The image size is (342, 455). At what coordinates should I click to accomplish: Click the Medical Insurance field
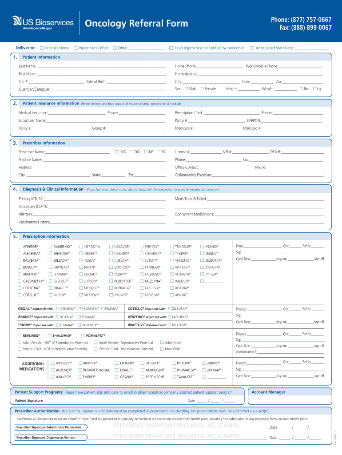tap(77, 113)
